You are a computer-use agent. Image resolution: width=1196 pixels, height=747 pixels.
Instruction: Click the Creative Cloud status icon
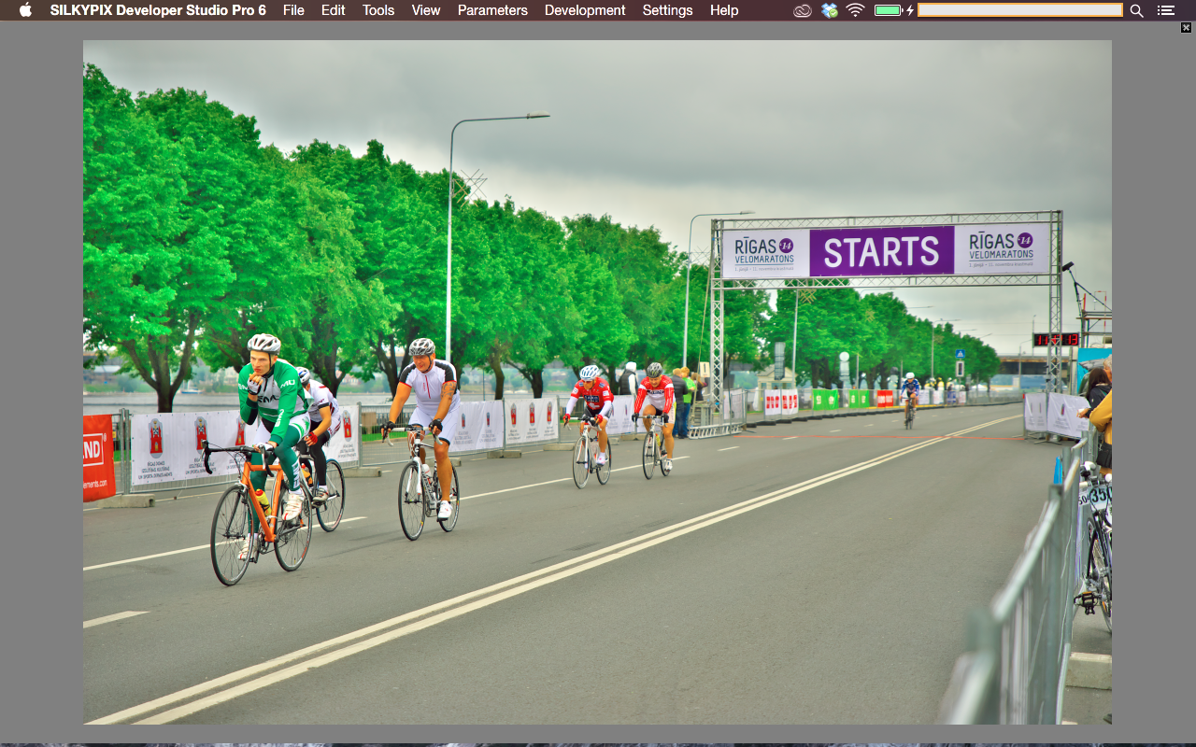point(803,10)
